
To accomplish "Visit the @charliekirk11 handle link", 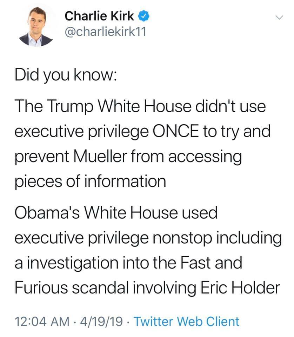I will tap(106, 32).
